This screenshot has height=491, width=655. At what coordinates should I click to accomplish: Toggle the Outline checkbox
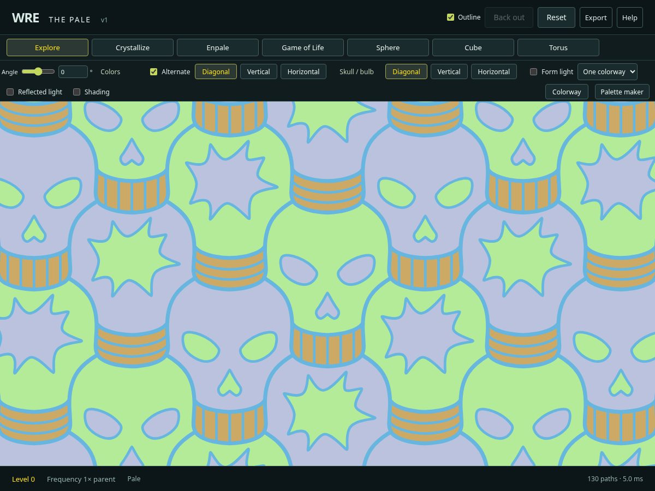(450, 17)
